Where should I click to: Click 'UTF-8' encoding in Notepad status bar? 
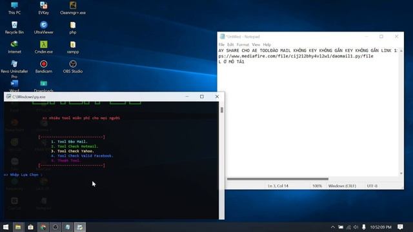(372, 186)
